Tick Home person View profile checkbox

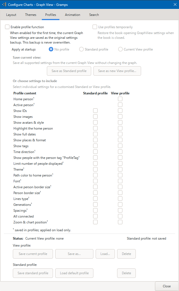point(120,99)
